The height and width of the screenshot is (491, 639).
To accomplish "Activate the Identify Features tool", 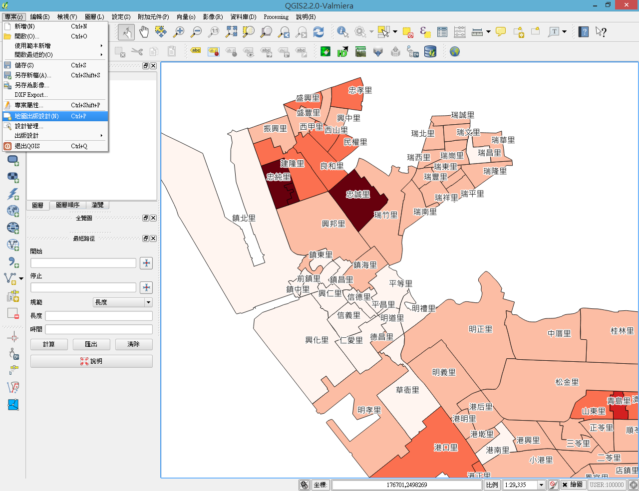I will coord(342,32).
